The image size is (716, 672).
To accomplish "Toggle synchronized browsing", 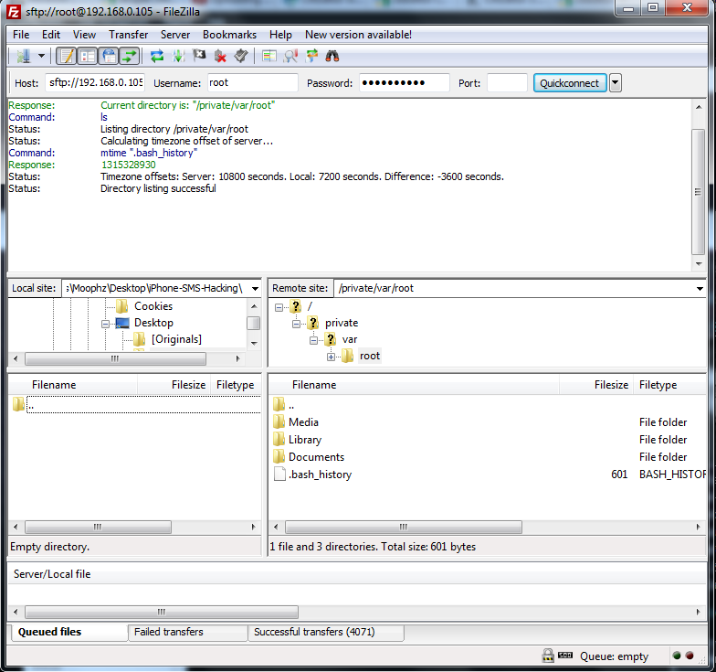I will [x=311, y=57].
